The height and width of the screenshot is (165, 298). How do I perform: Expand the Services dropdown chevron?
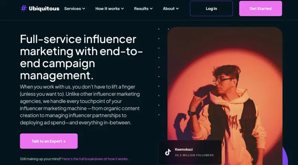(x=83, y=9)
